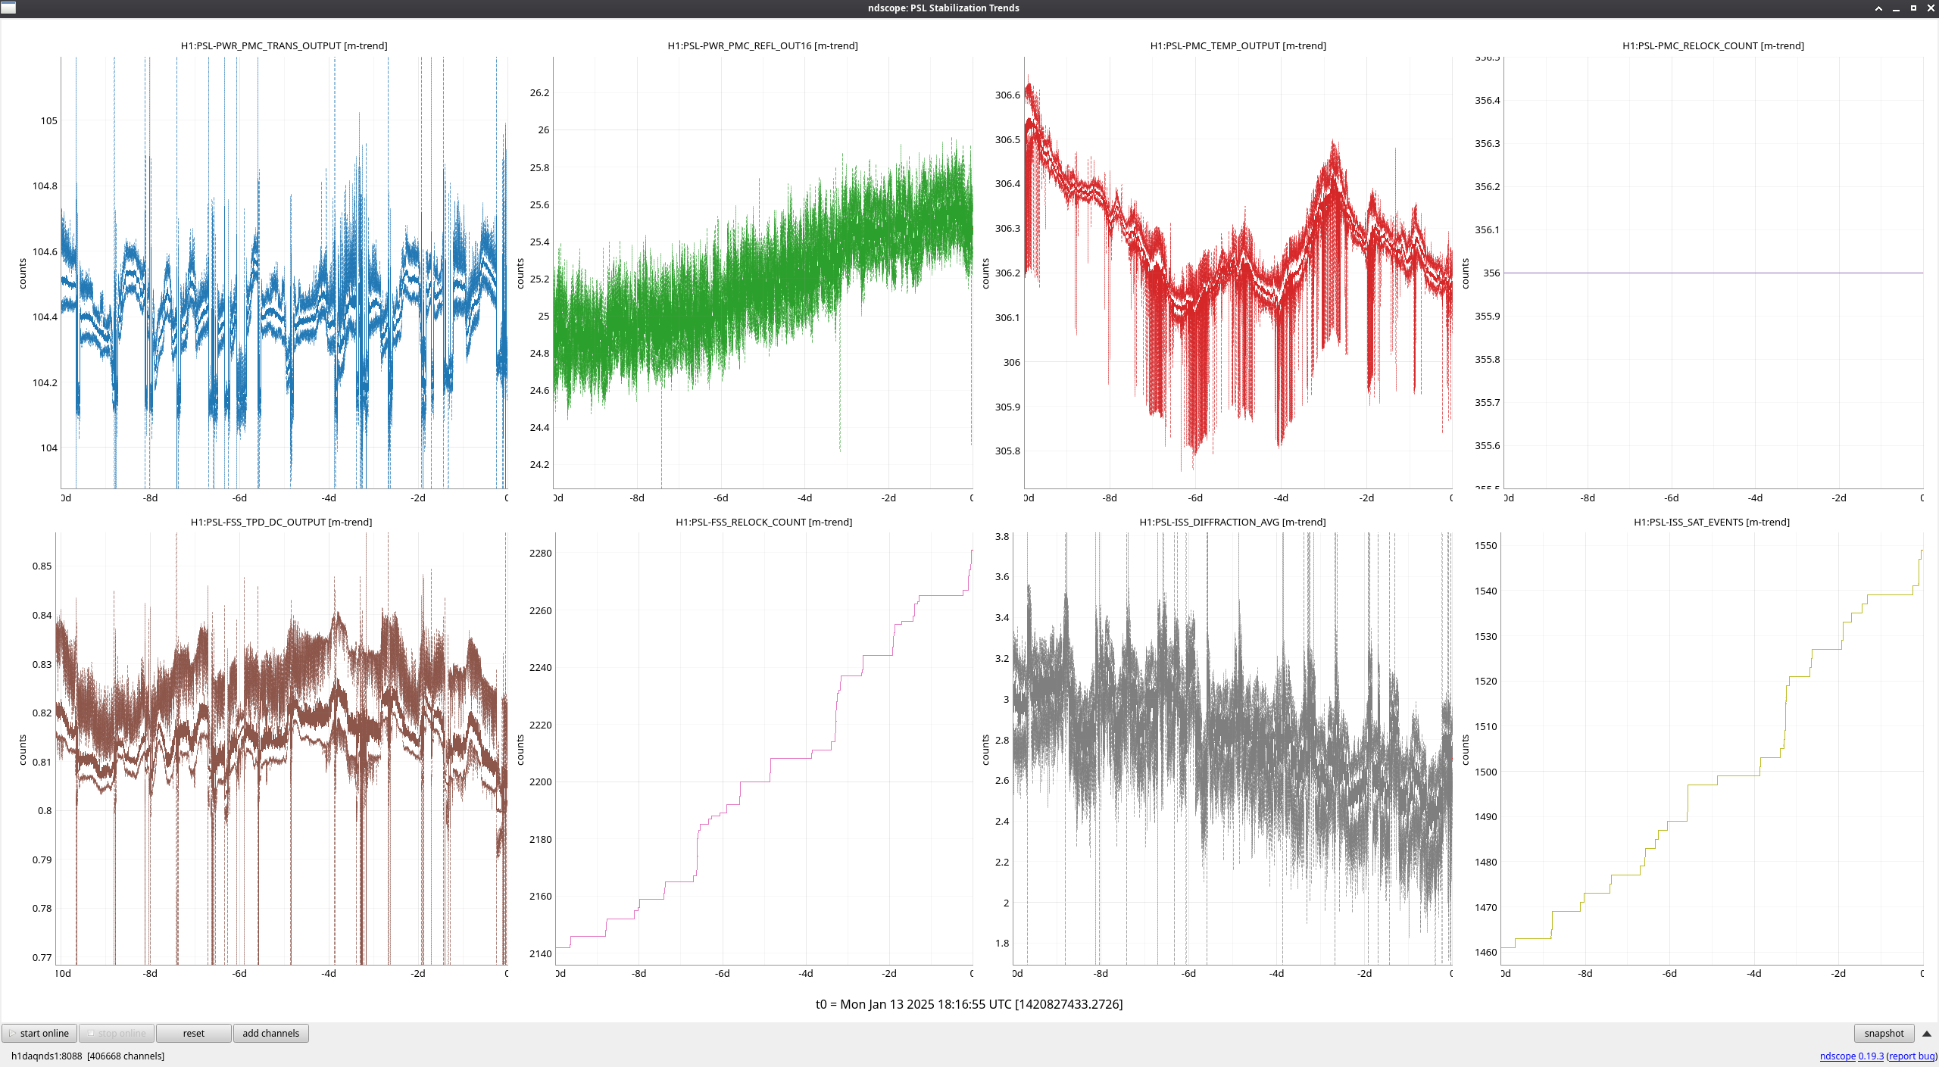Click the keep-above arrow in title bar

(x=1878, y=8)
